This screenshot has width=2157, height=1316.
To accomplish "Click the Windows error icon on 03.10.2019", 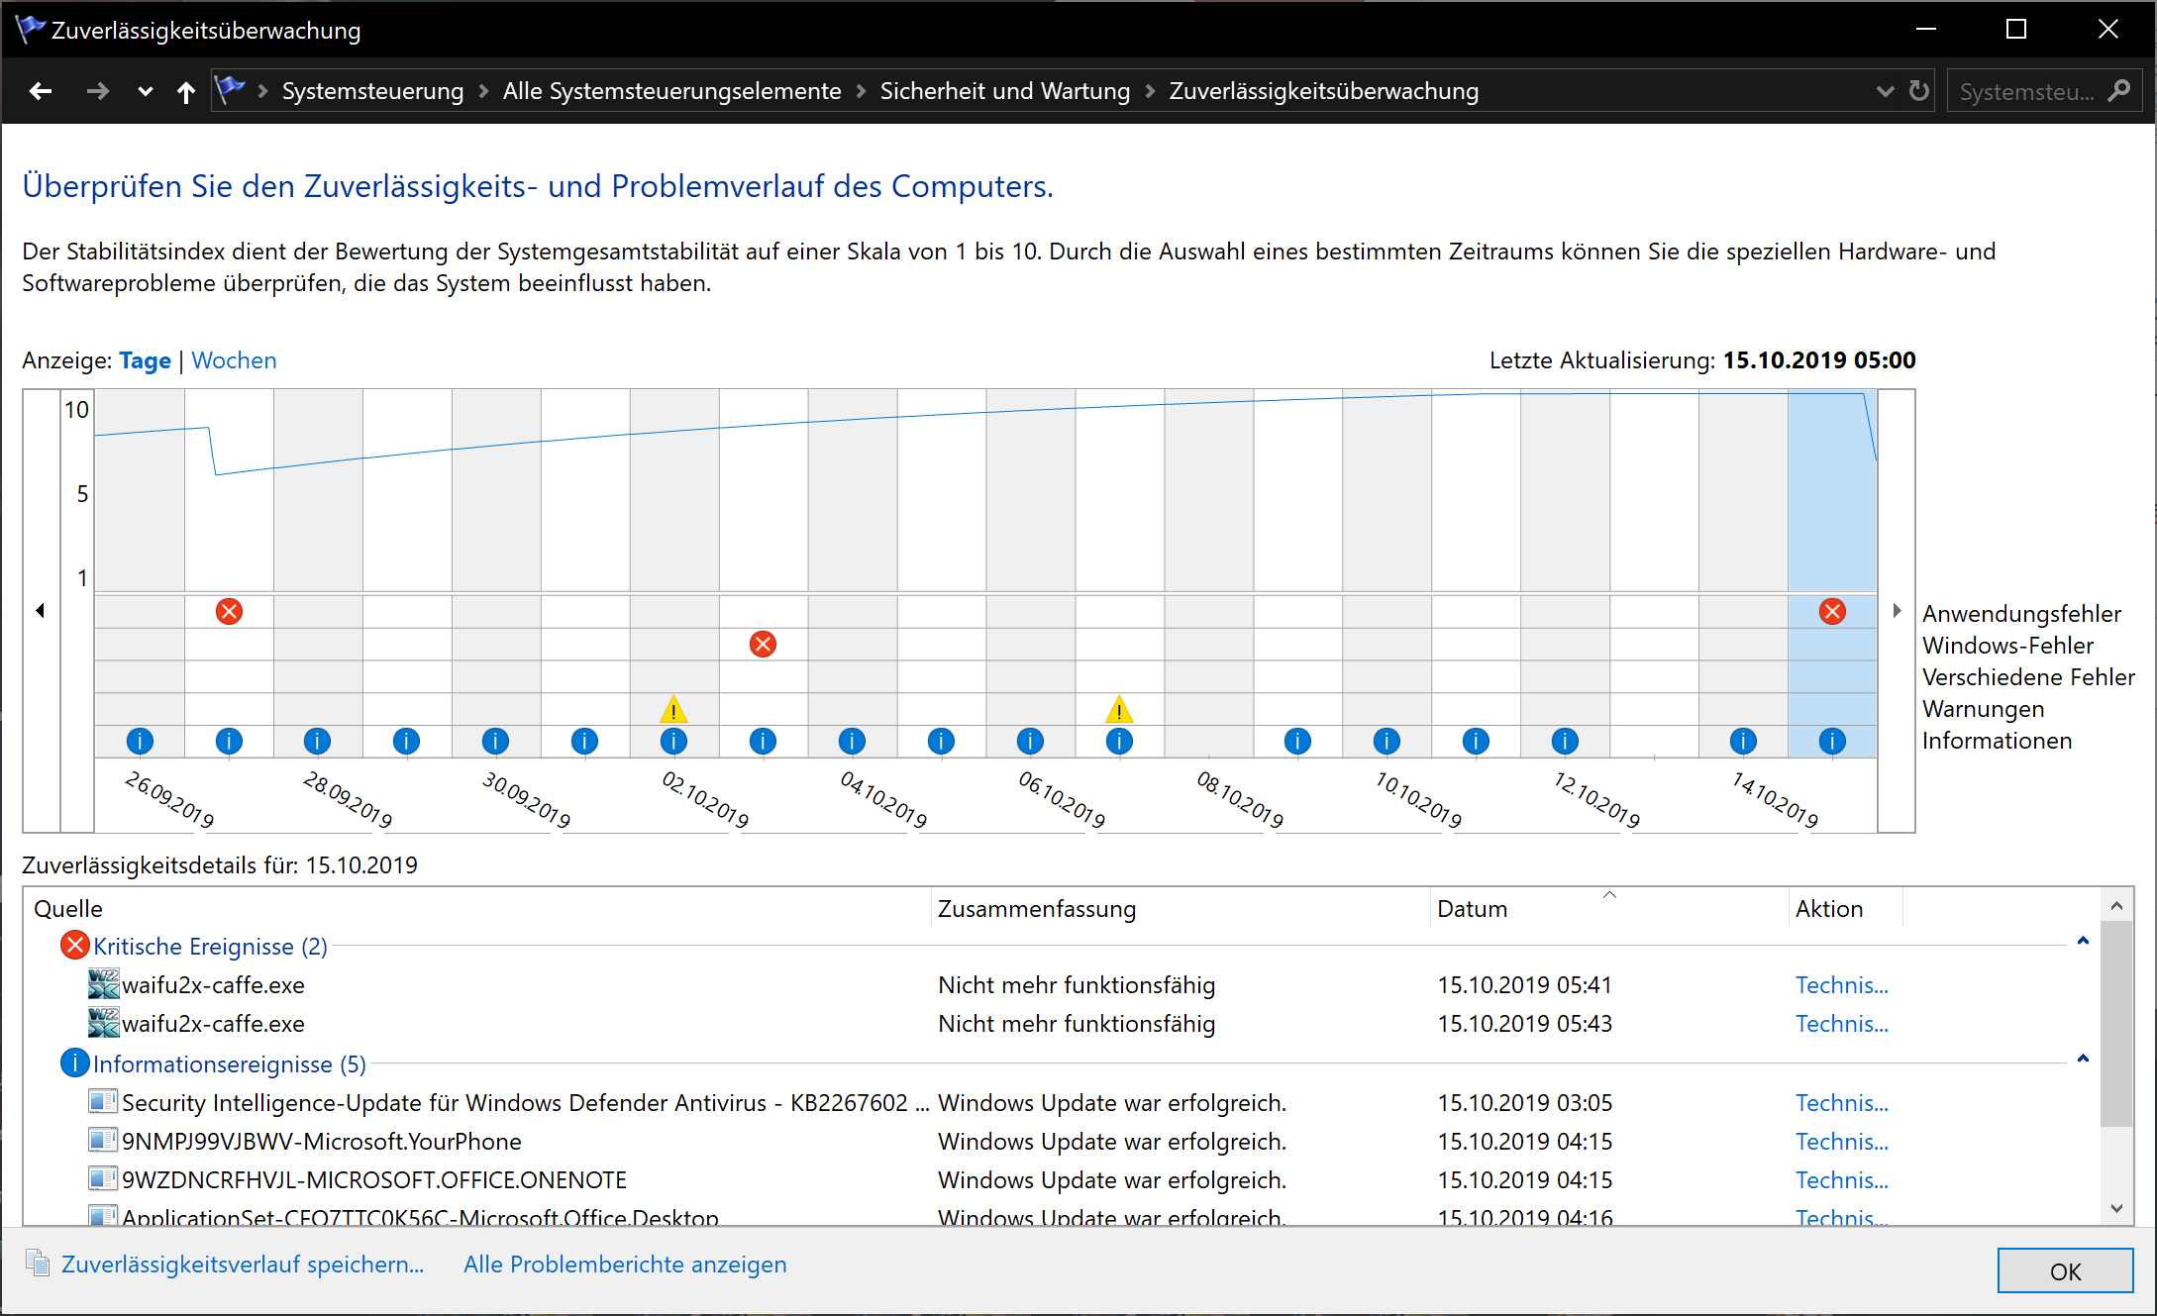I will coord(763,645).
